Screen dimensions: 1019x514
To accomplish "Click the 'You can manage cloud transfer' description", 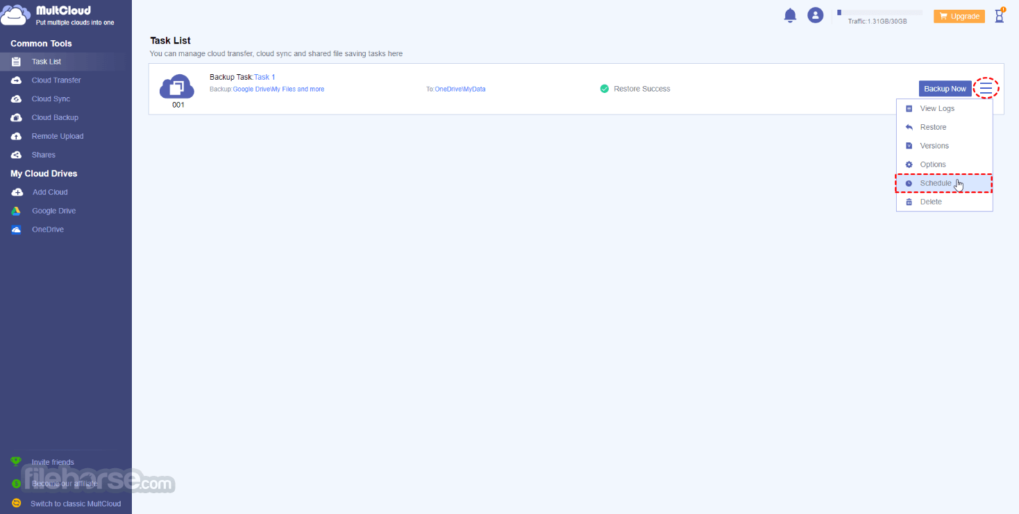I will [x=276, y=54].
